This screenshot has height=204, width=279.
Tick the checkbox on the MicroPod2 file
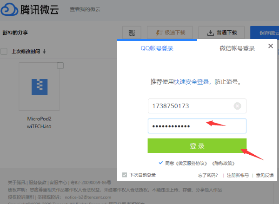(60, 66)
